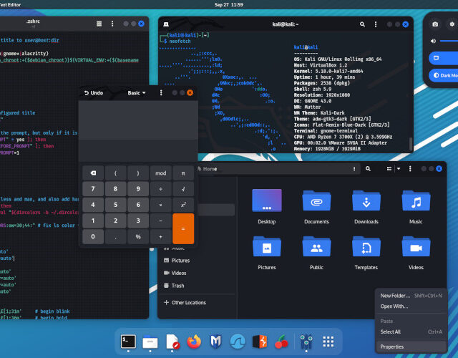
Task: Click the new tab icon in terminal
Action: [x=166, y=24]
